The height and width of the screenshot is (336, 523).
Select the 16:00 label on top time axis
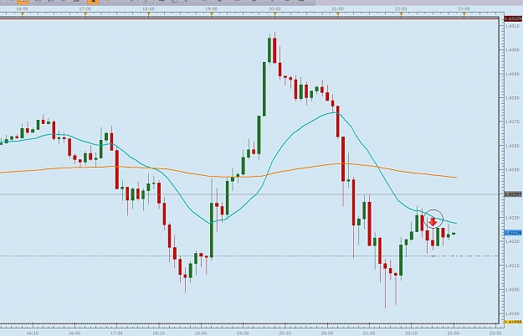click(x=23, y=8)
